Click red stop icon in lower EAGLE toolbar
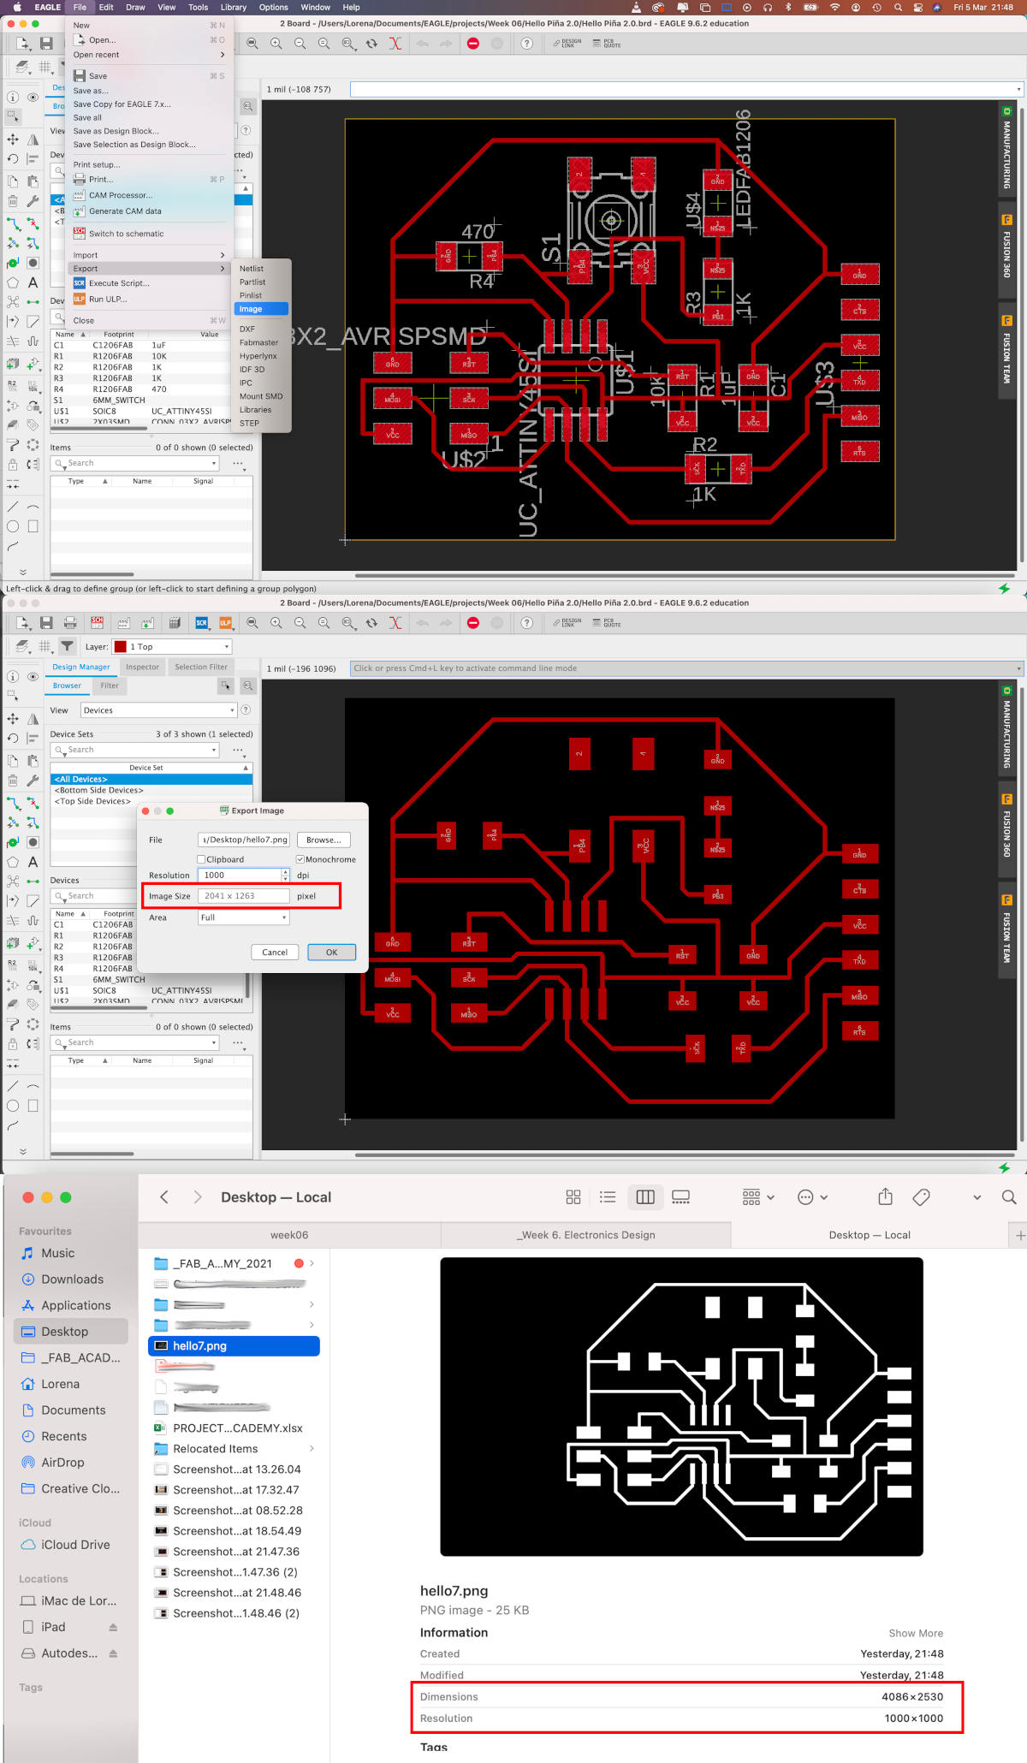 click(472, 623)
